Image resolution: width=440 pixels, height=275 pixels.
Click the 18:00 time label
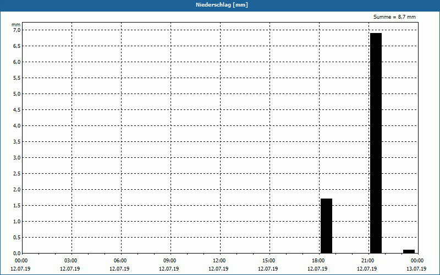pos(318,261)
